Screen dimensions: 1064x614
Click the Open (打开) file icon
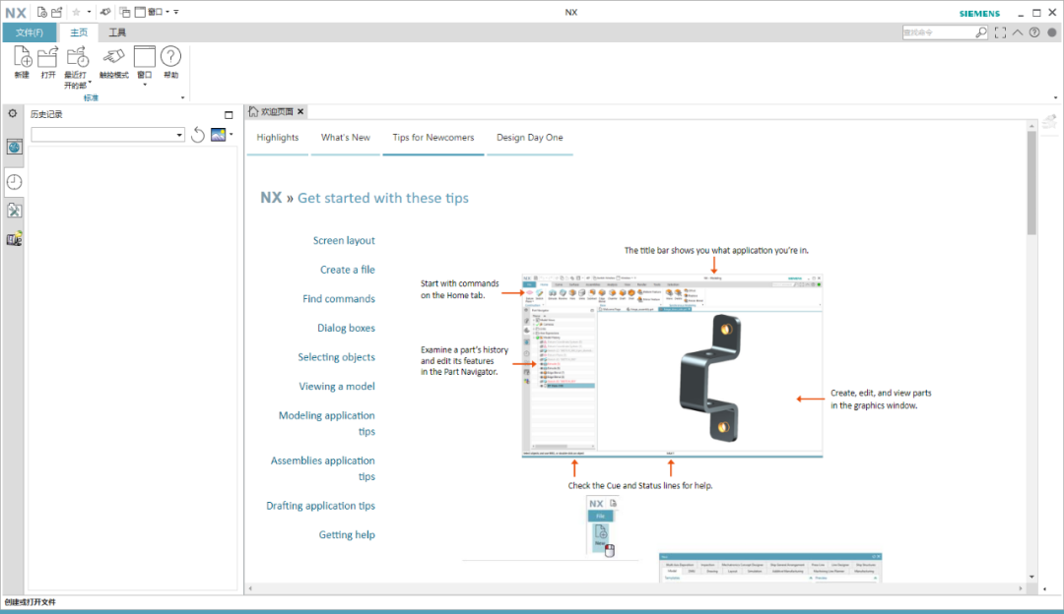coord(47,57)
